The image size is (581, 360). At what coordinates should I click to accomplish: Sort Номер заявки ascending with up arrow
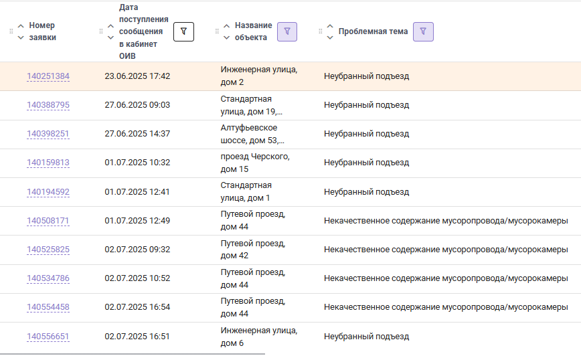[21, 26]
